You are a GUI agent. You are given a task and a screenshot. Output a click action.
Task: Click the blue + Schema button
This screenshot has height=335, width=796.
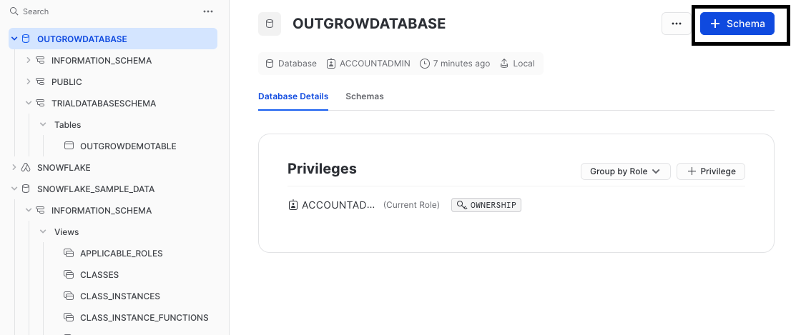click(737, 24)
